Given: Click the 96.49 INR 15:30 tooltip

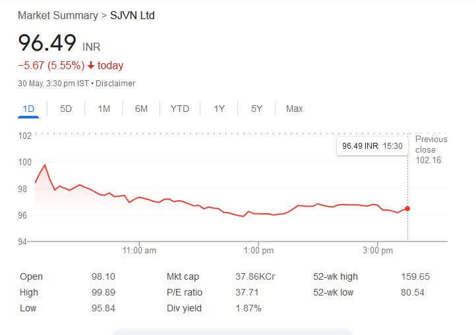Looking at the screenshot, I should (372, 145).
